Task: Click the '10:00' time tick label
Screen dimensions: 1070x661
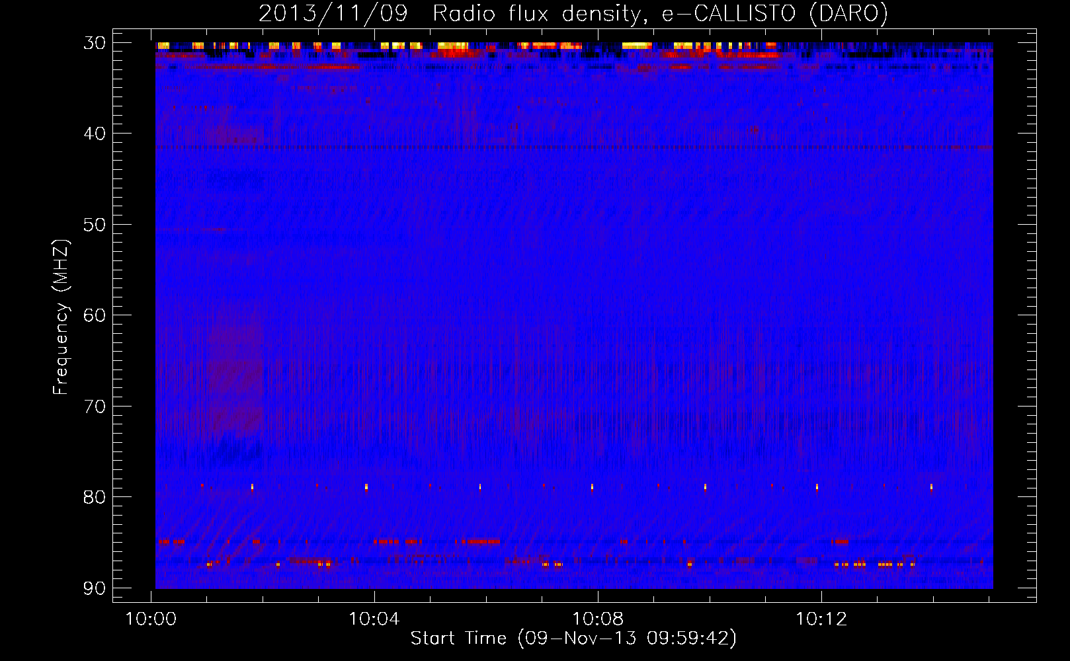Action: [151, 619]
